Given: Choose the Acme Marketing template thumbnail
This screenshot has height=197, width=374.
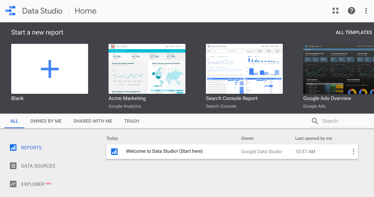Looking at the screenshot, I should 147,69.
